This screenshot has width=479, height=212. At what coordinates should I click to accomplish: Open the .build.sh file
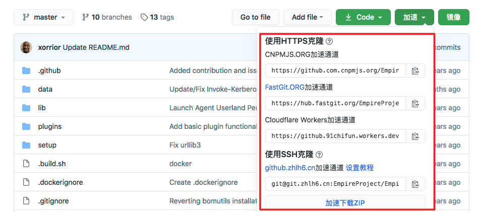pos(51,164)
